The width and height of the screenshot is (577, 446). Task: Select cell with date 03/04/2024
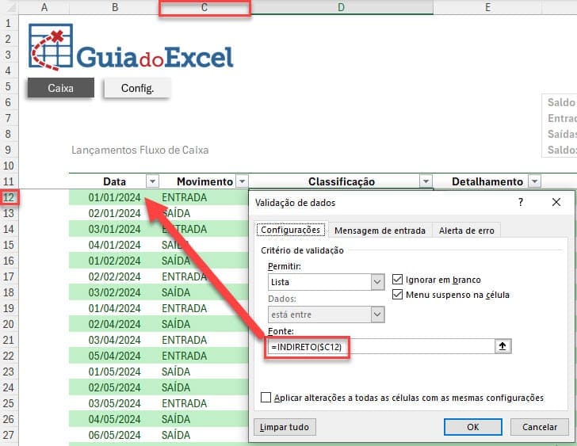114,340
